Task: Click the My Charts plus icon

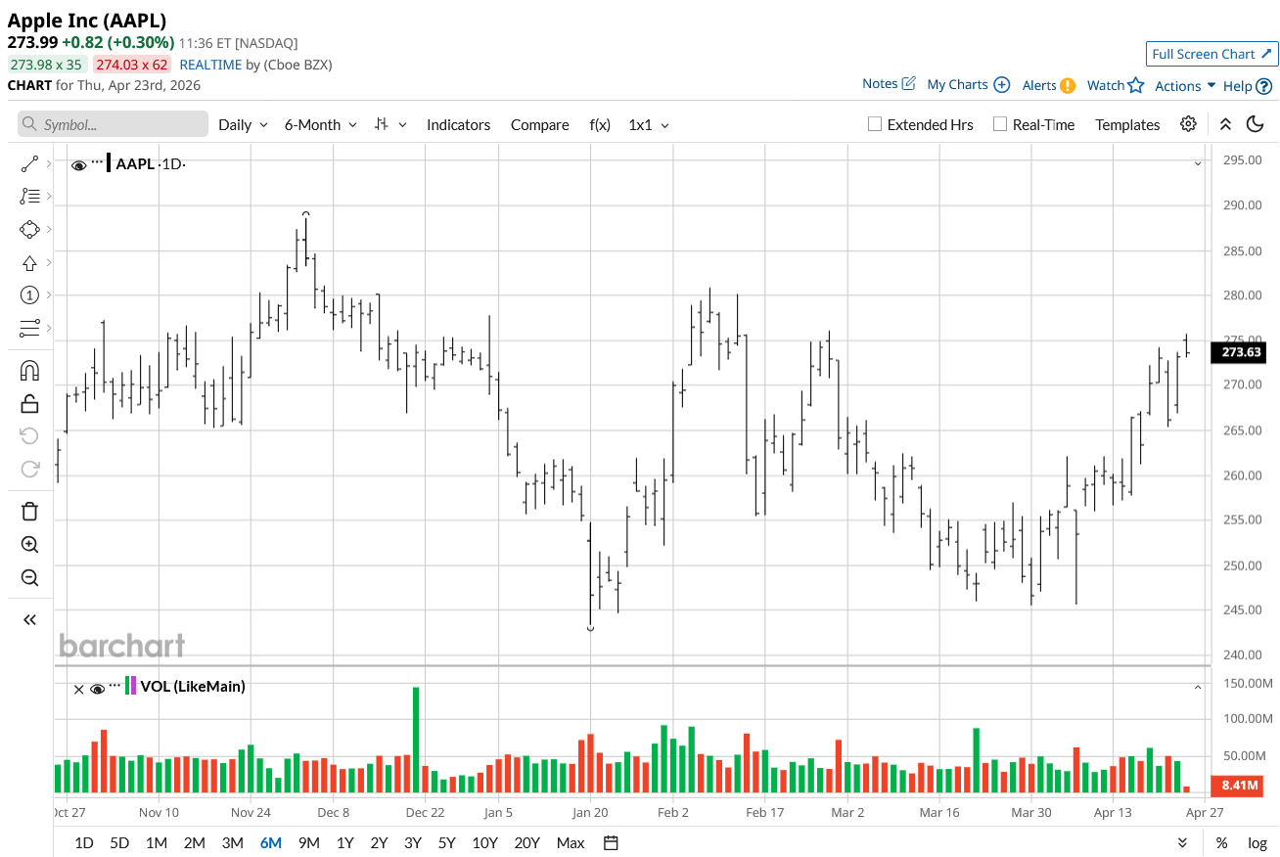Action: [1001, 85]
